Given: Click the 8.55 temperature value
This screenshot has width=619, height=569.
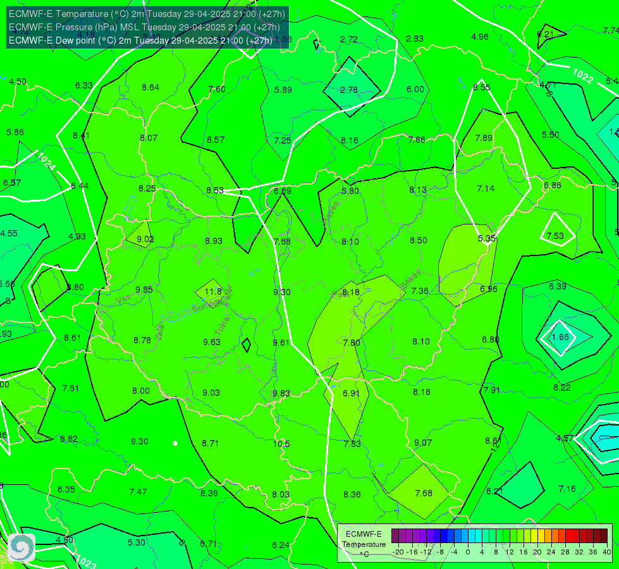Looking at the screenshot, I should pyautogui.click(x=482, y=87).
